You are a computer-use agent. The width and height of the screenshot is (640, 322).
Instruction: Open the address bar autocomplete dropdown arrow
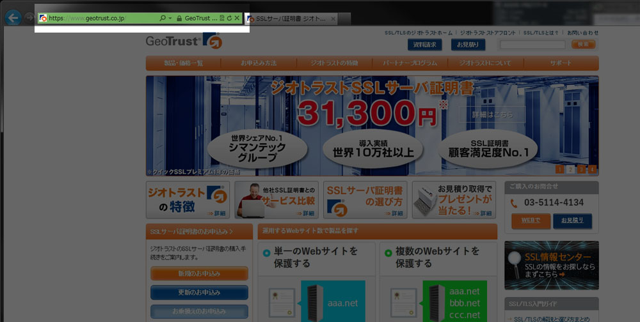170,19
